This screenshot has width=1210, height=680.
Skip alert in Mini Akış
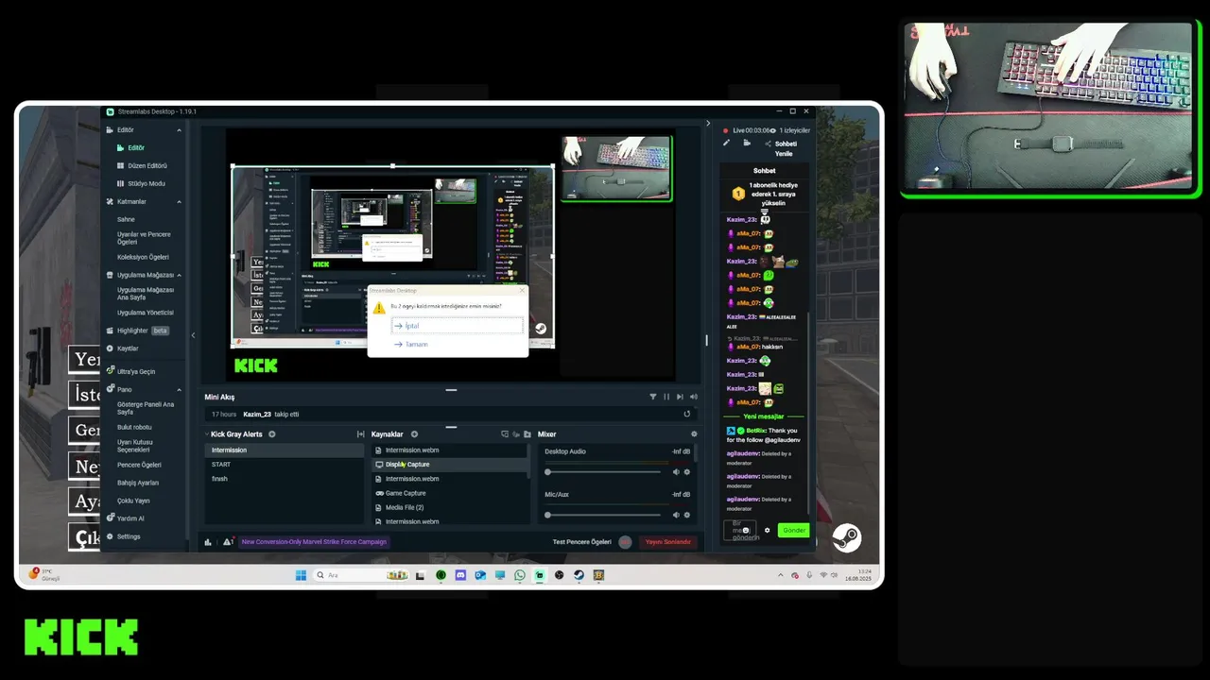pos(680,397)
